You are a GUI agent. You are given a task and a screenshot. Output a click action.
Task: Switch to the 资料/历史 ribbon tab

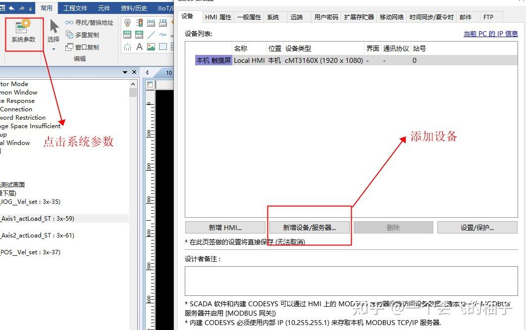click(134, 8)
